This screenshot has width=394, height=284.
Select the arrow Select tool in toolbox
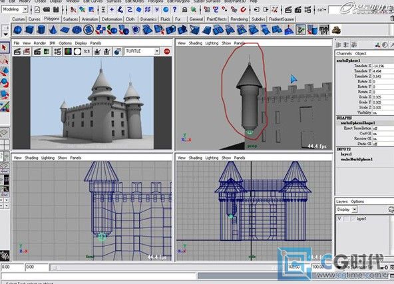click(x=4, y=47)
